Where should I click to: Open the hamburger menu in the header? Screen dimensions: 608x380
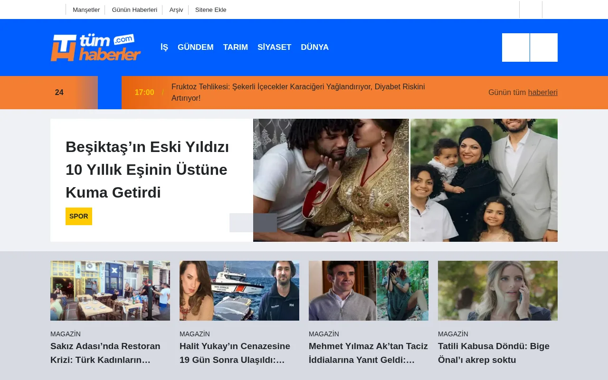click(544, 47)
